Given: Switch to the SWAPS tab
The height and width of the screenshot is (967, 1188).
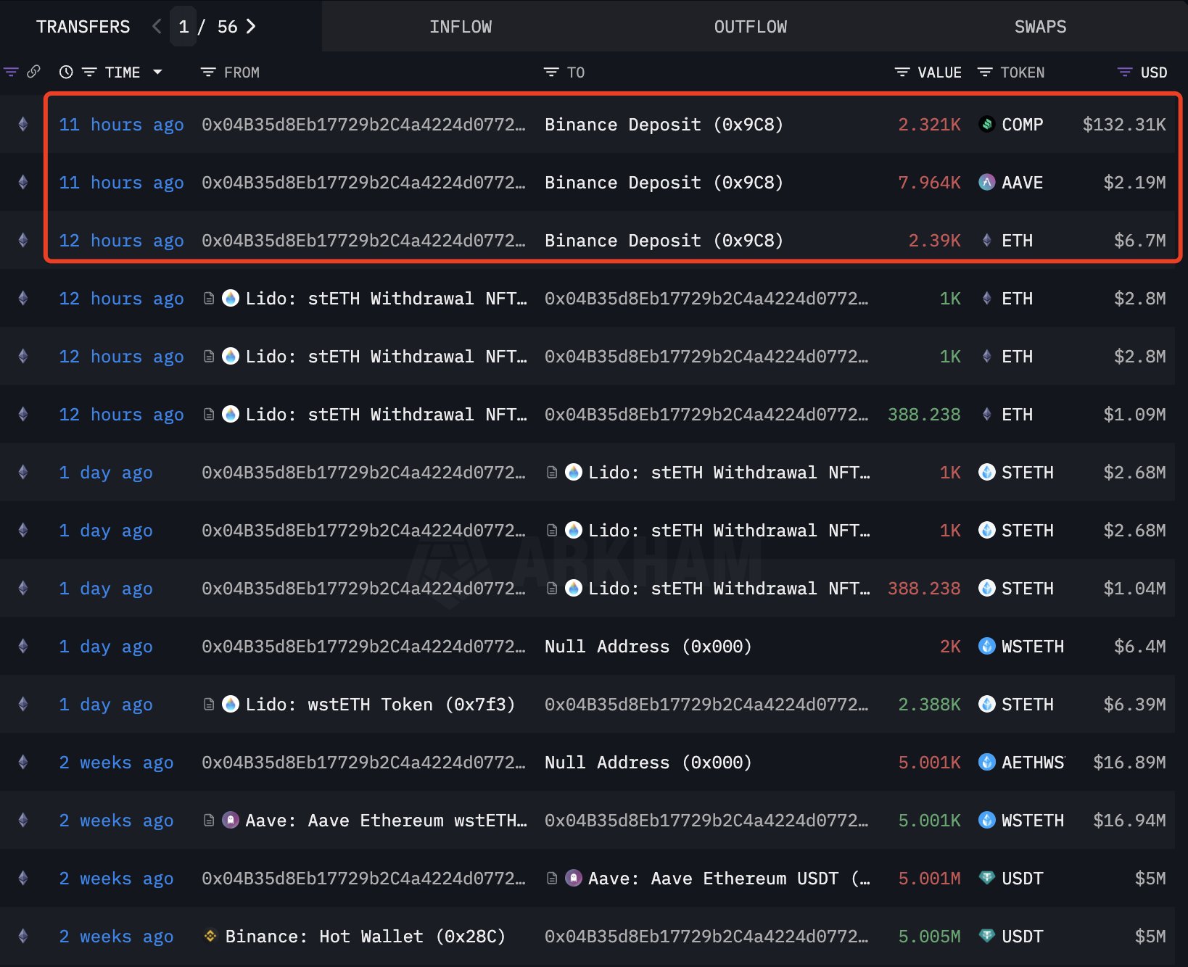Looking at the screenshot, I should 1040,27.
